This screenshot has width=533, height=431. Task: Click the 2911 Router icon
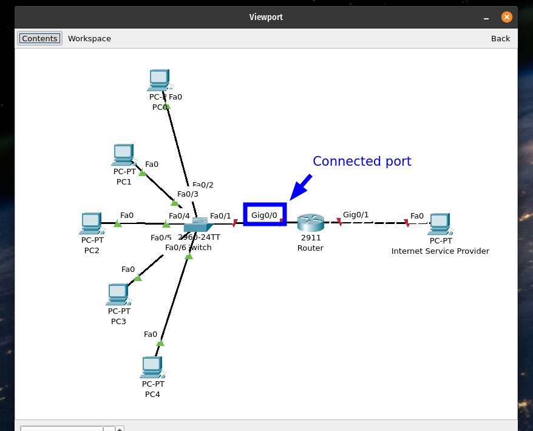tap(310, 223)
